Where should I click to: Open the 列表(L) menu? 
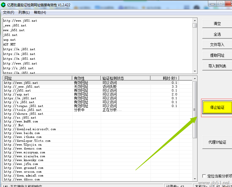pos(24,12)
